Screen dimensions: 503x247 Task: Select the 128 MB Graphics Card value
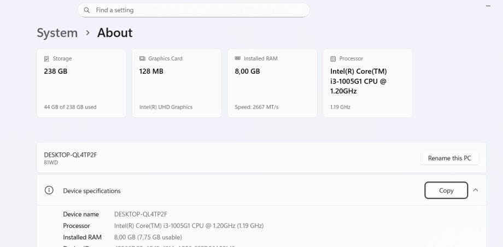151,71
